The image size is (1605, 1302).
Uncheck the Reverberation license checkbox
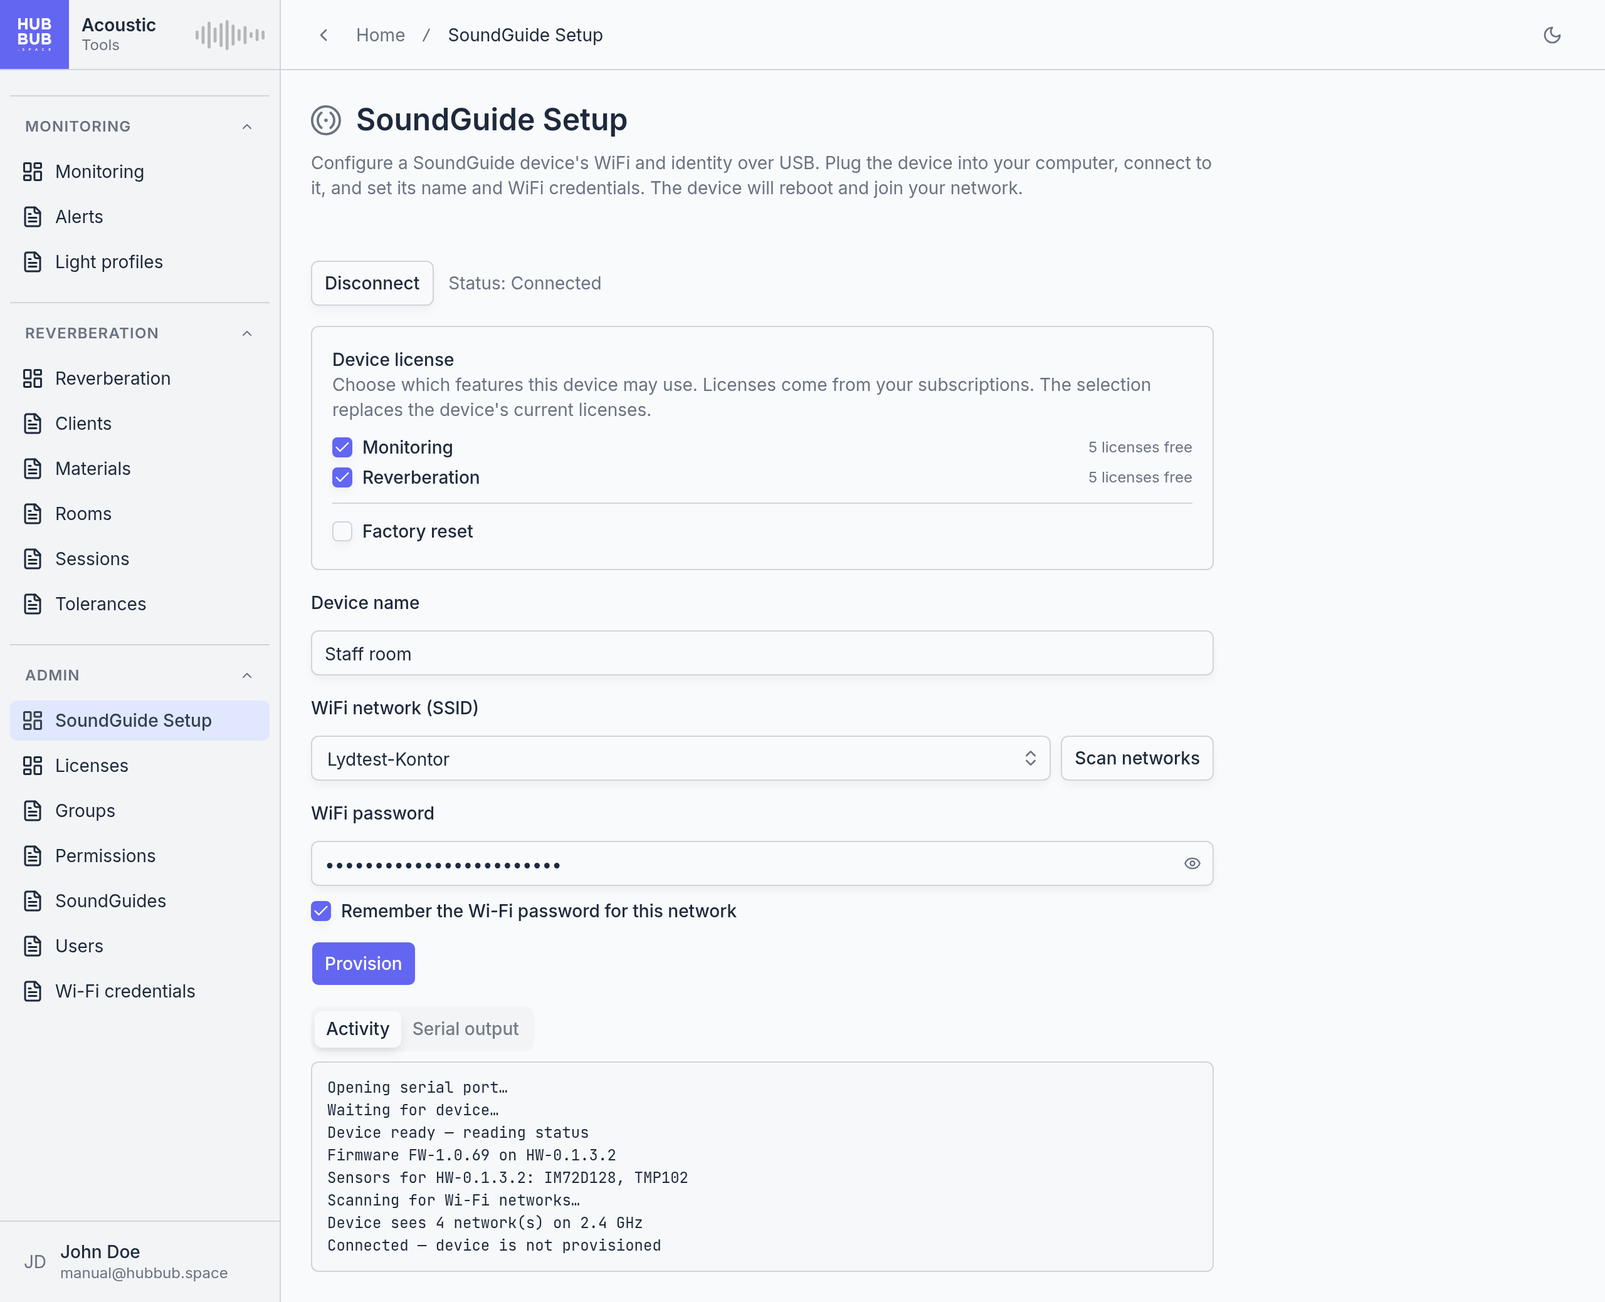(342, 477)
